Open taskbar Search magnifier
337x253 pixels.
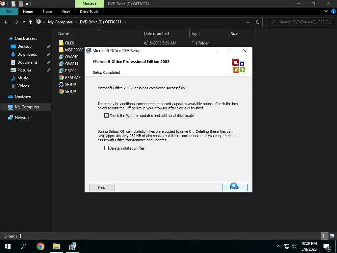click(x=24, y=246)
